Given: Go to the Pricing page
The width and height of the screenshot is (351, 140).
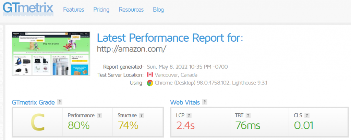Looking at the screenshot, I should [101, 10].
